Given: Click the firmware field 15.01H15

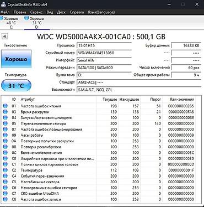Looking at the screenshot, I should [x=104, y=45].
